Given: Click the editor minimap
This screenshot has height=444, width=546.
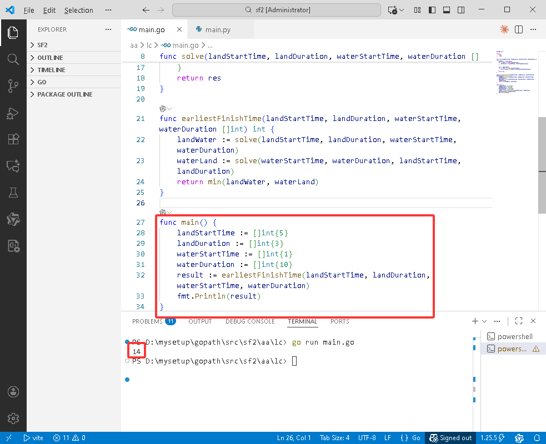Looking at the screenshot, I should (x=515, y=72).
